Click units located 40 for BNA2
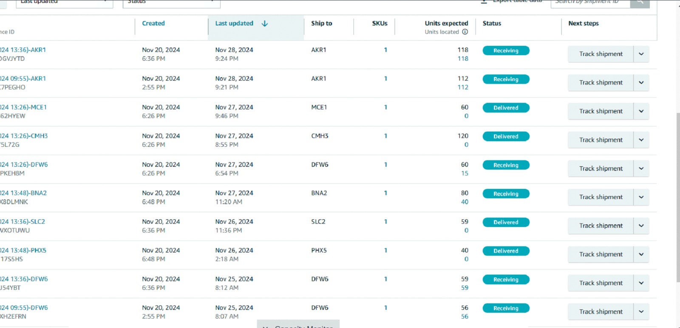The image size is (680, 328). click(x=465, y=202)
